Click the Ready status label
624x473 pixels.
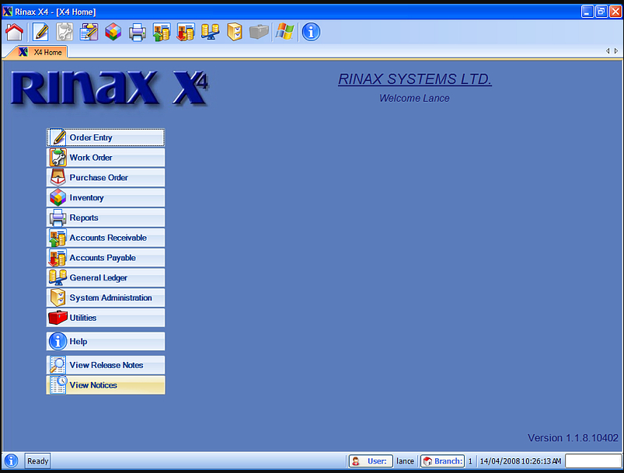[x=37, y=461]
